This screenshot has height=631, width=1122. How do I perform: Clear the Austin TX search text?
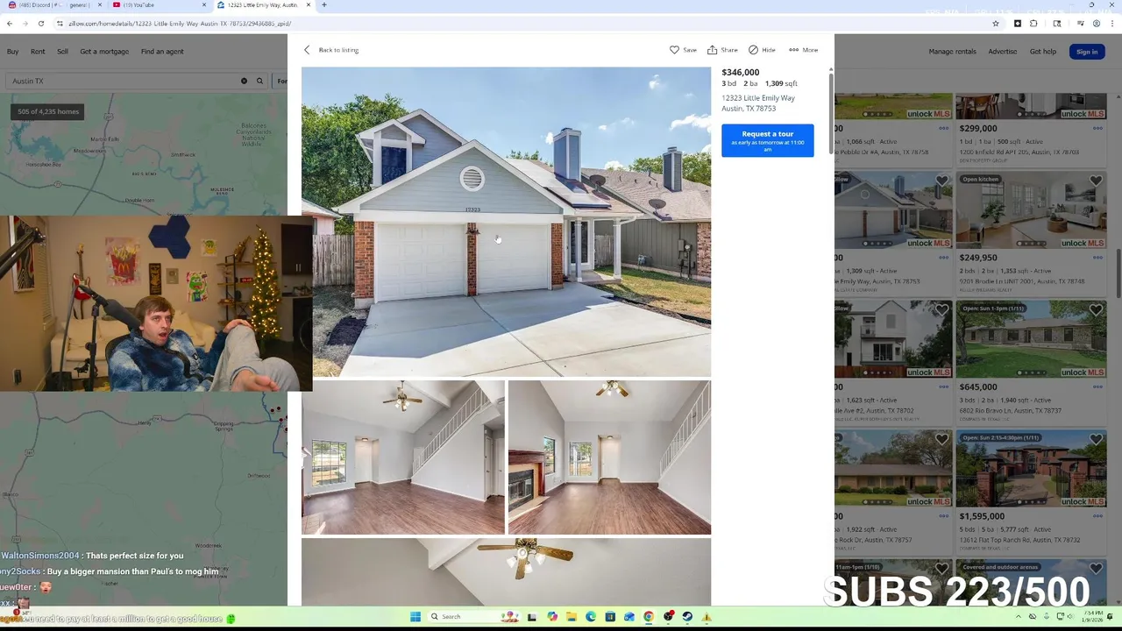pyautogui.click(x=245, y=81)
